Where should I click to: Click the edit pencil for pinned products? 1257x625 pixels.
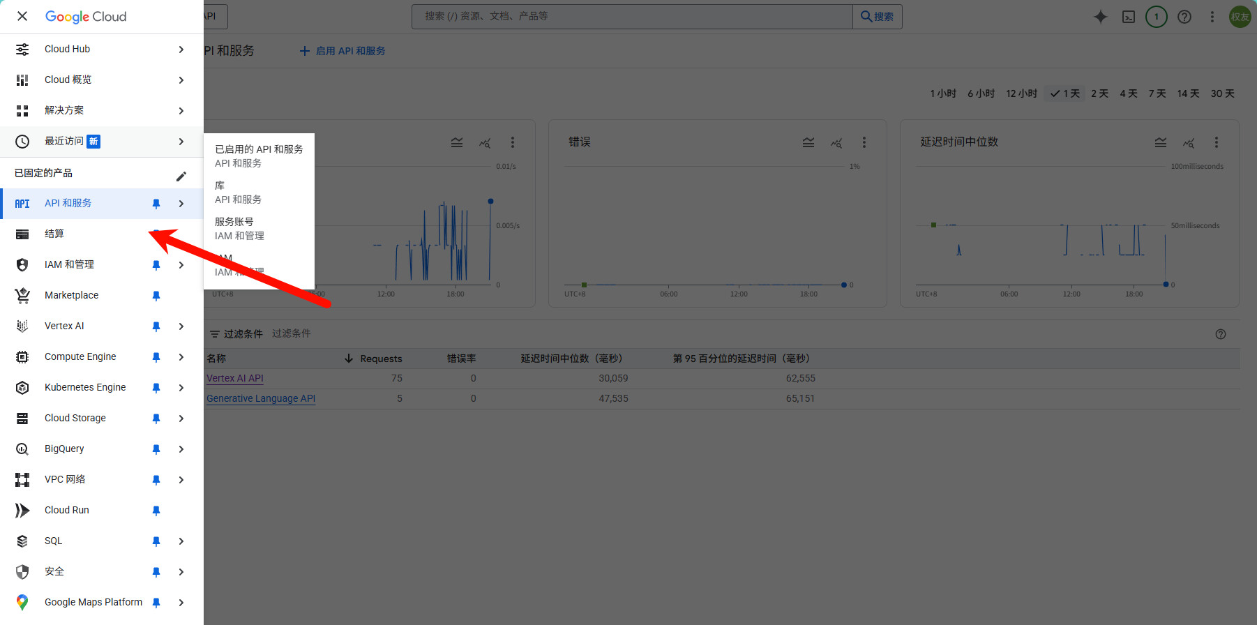pos(181,176)
